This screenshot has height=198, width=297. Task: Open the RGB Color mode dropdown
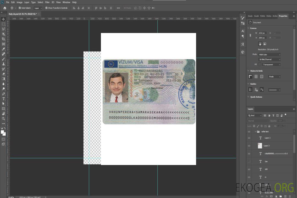tap(269, 54)
